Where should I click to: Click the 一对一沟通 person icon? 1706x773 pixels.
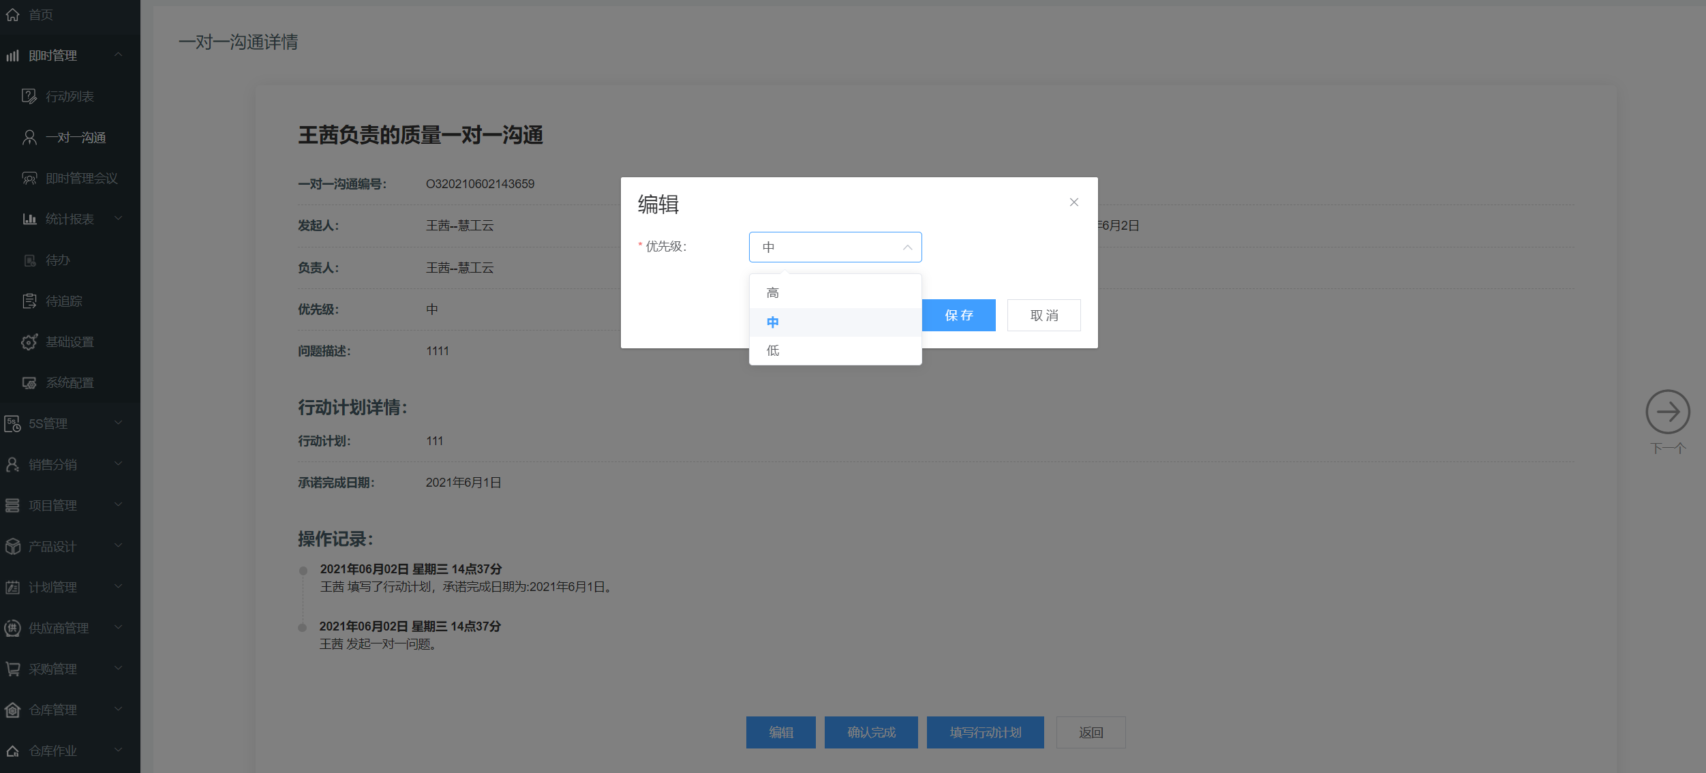coord(29,137)
